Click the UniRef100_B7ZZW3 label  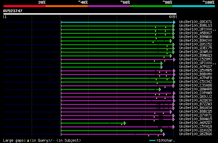(x=196, y=104)
